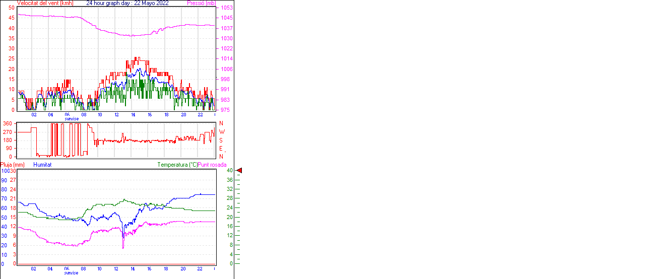Click the 'Velocitat del vent (kmh)' label
Viewport: 645px width, 279px height.
[45, 3]
